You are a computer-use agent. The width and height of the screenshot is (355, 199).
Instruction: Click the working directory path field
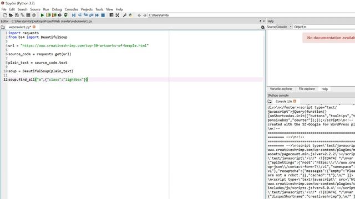[x=251, y=15]
